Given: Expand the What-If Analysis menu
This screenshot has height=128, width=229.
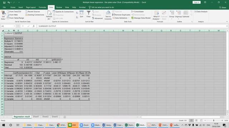Looking at the screenshot, I should pyautogui.click(x=156, y=15).
